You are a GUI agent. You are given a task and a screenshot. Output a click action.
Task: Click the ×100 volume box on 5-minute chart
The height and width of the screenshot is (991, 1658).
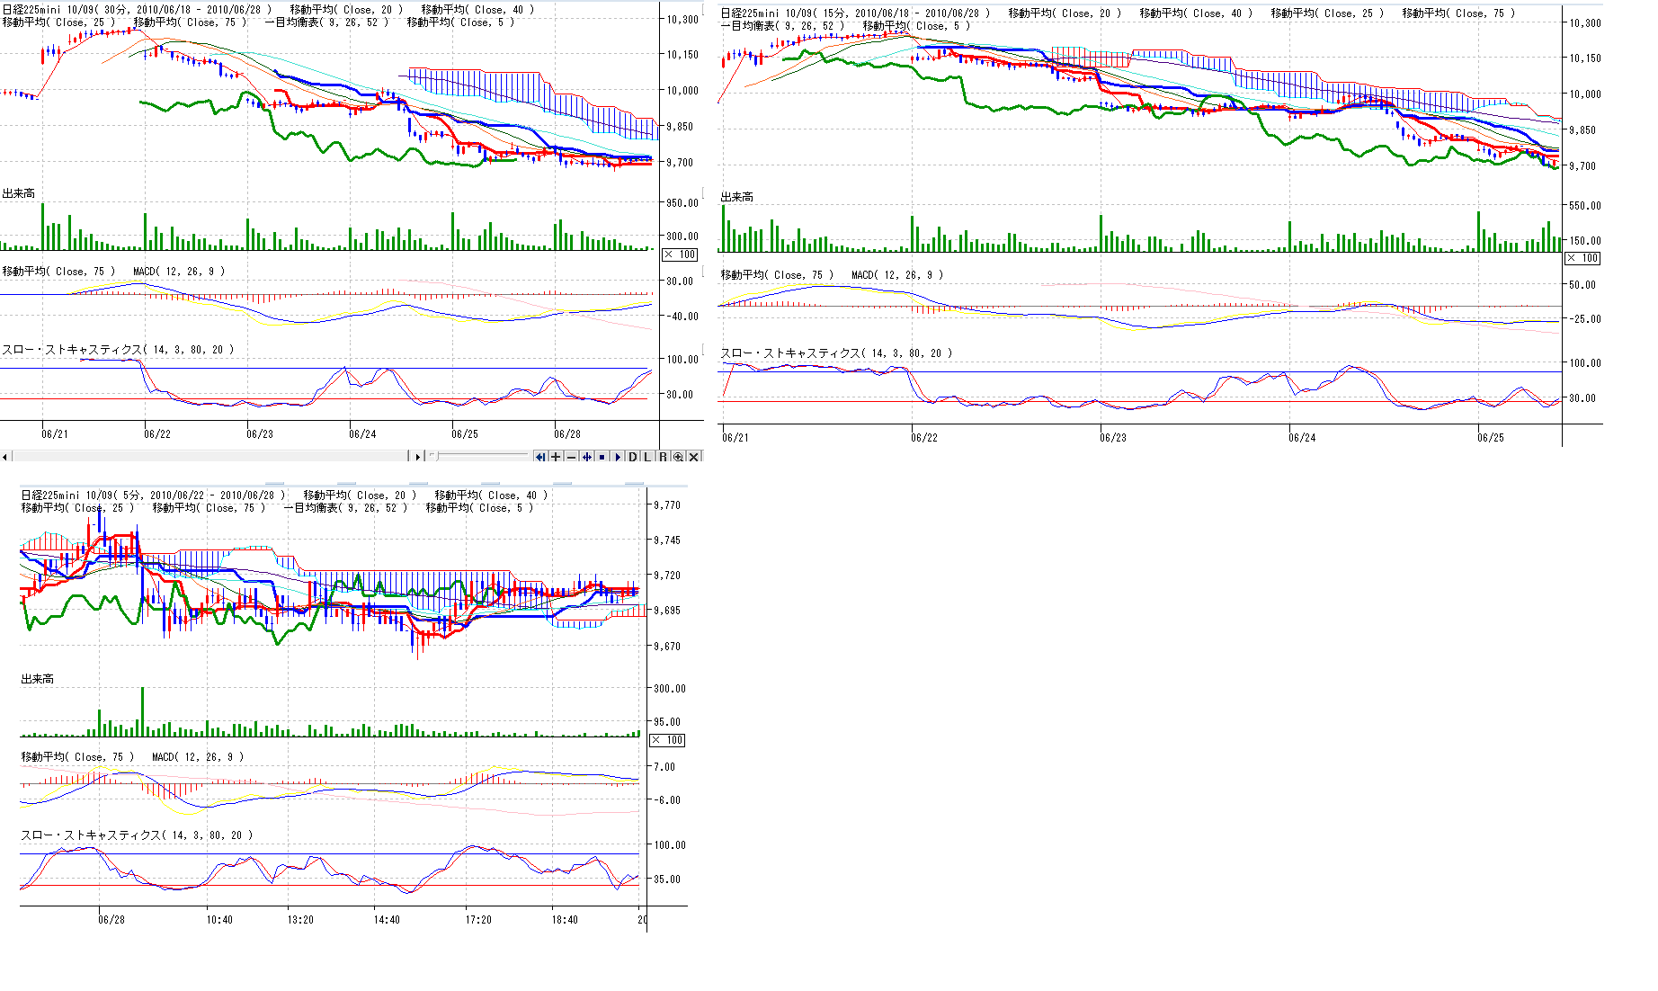668,740
